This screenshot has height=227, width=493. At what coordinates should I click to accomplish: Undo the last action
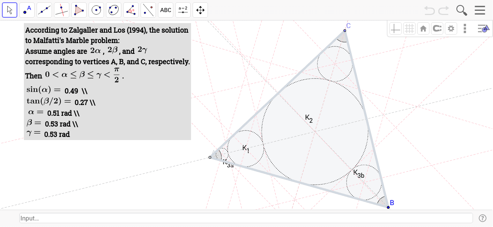(429, 10)
